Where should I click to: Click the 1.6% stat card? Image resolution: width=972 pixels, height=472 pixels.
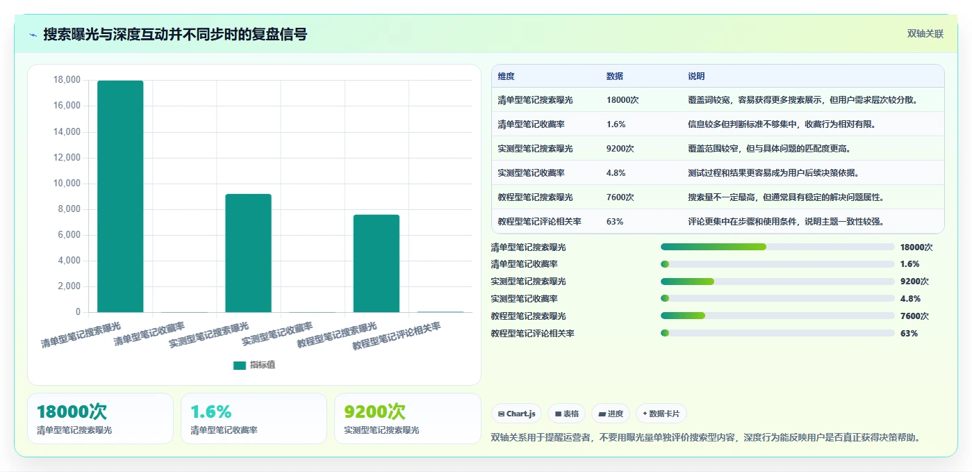pyautogui.click(x=254, y=418)
